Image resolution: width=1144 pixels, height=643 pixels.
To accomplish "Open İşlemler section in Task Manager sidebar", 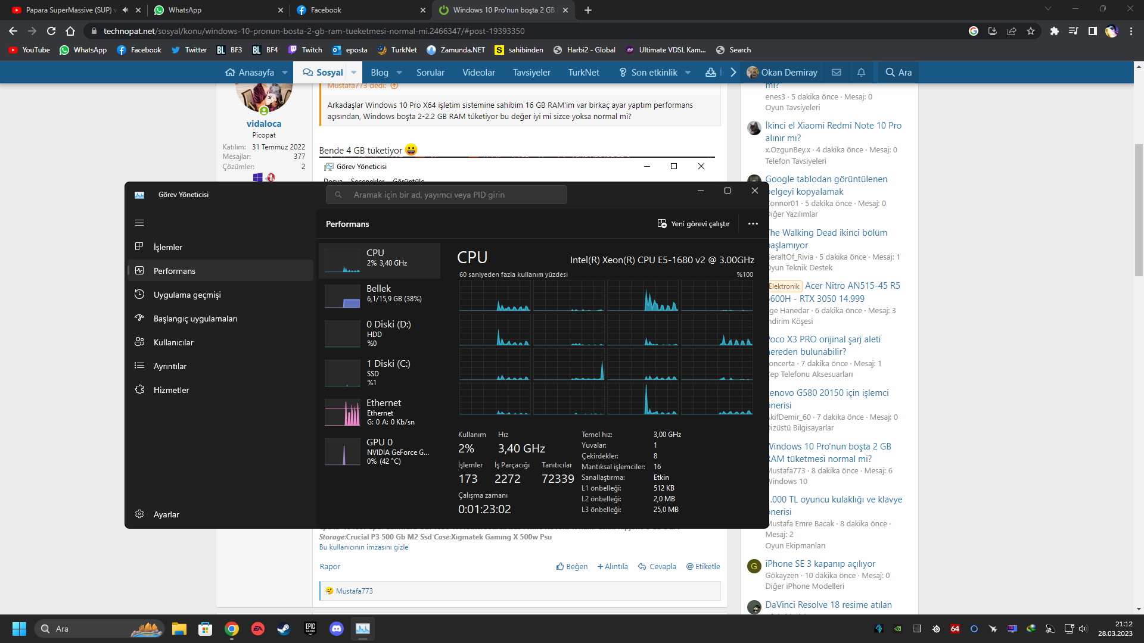I will (x=167, y=247).
